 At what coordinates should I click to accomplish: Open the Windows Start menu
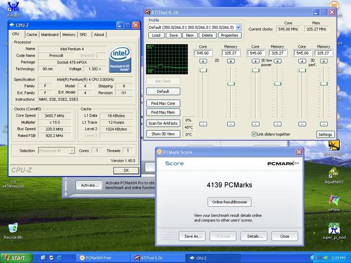point(16,258)
